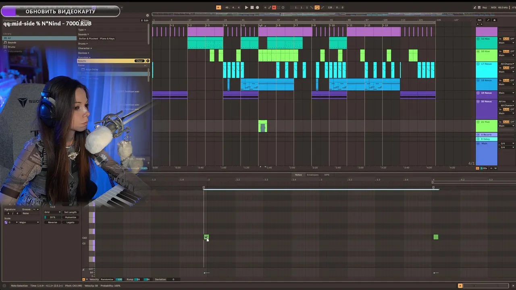Open 17 Nexus All Channels dropdown
This screenshot has height=290, width=516.
pos(507,64)
